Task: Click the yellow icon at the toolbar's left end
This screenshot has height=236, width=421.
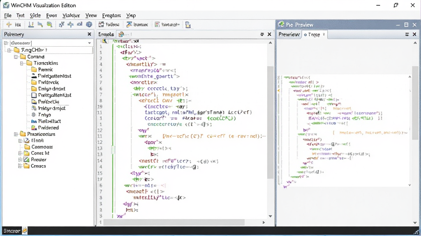Action: point(9,25)
